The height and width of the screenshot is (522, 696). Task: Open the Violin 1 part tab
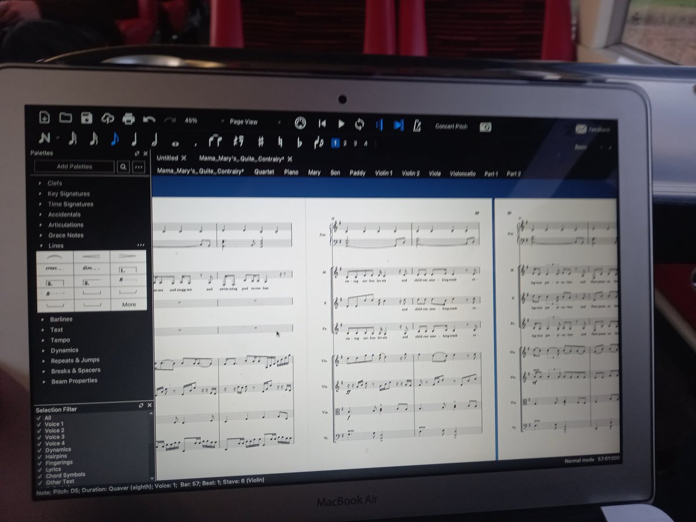[383, 173]
